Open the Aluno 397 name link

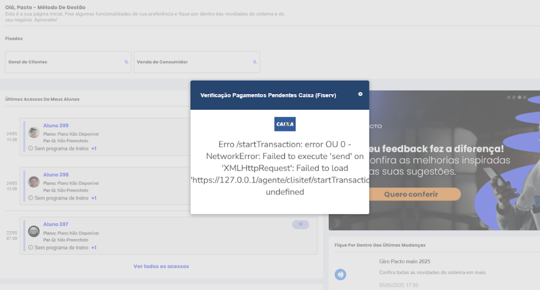tap(56, 224)
